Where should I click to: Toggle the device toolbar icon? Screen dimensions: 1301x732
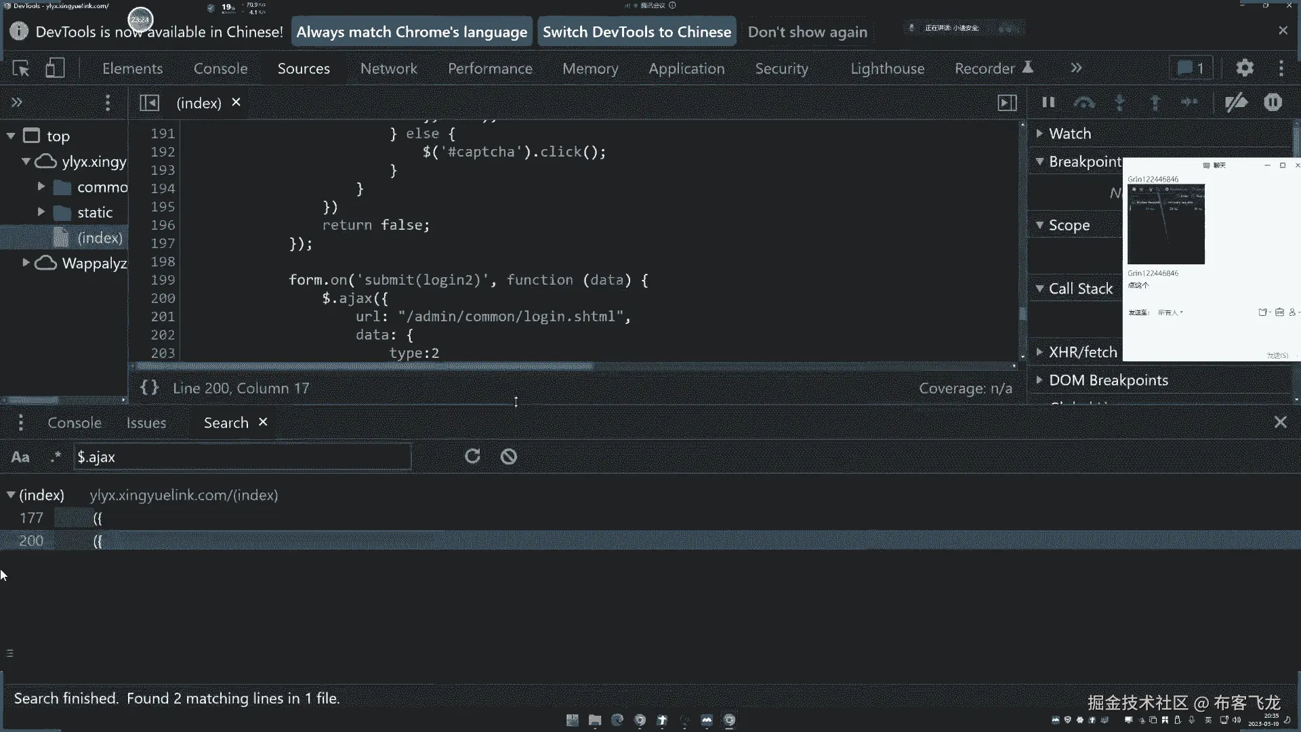55,68
